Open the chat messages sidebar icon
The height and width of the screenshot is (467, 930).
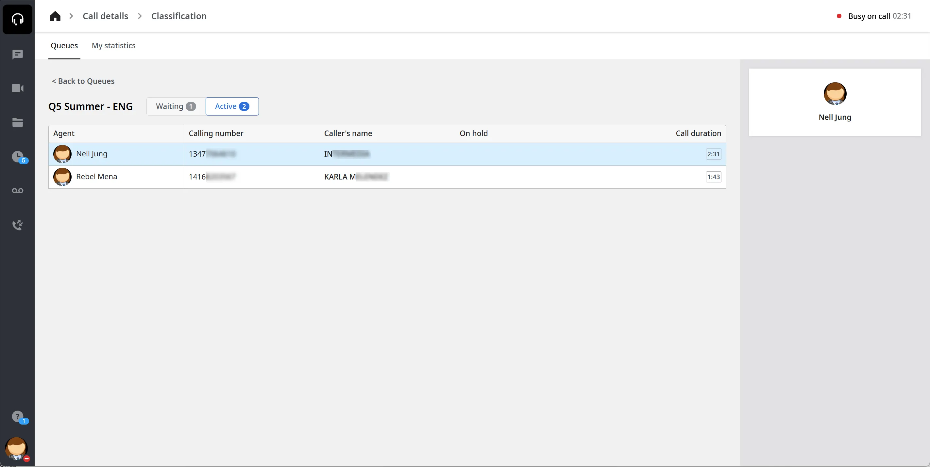17,54
